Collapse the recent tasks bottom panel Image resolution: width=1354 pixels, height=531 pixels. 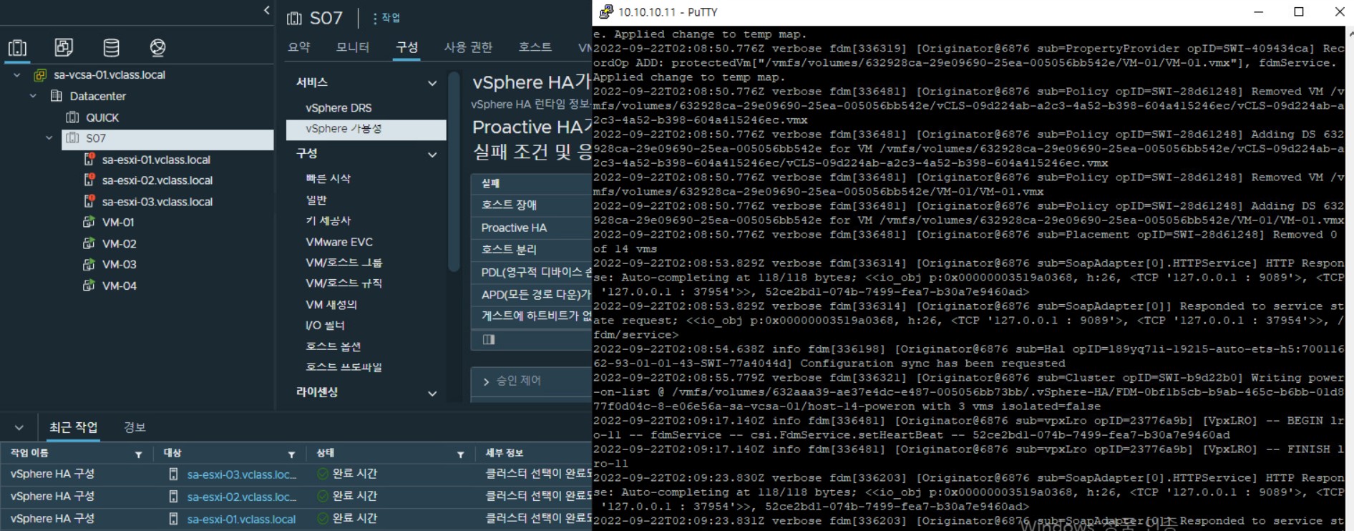(19, 428)
